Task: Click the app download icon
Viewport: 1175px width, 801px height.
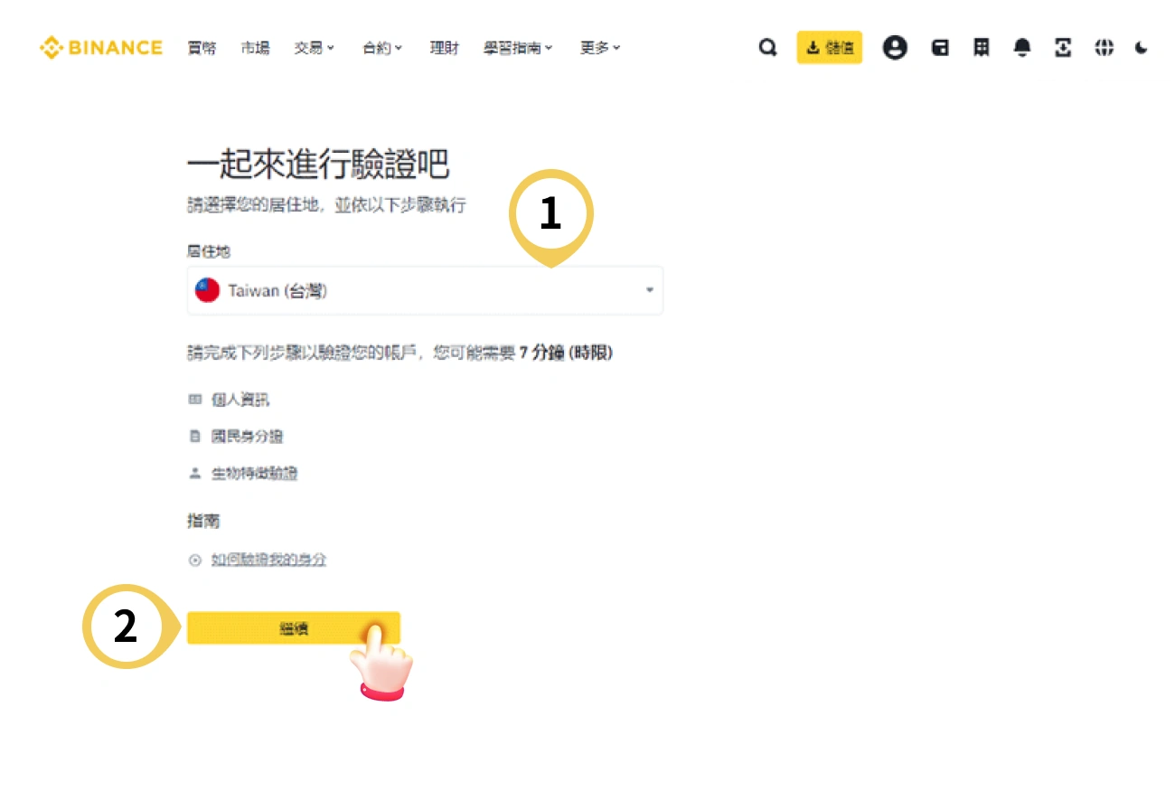Action: [x=1063, y=47]
